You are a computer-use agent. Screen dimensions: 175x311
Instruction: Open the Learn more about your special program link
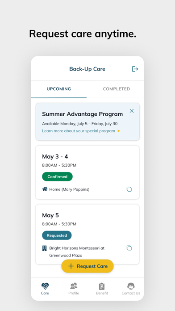point(79,131)
